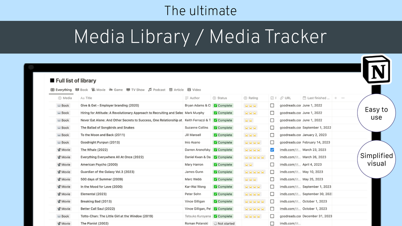
Task: Click the Book media tag for Goodnight Punpun
Action: (x=63, y=142)
